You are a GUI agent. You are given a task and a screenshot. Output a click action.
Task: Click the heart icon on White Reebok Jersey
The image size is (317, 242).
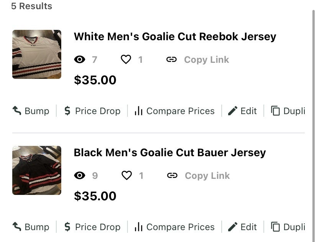pos(126,59)
